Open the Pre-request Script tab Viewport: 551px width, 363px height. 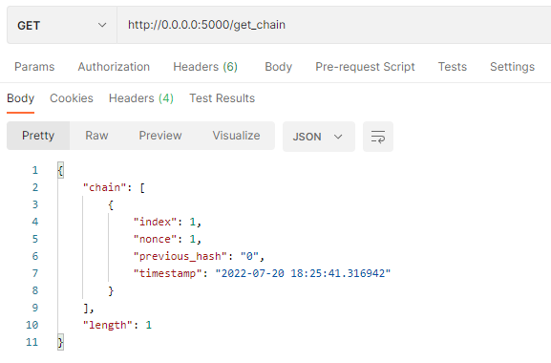tap(365, 67)
